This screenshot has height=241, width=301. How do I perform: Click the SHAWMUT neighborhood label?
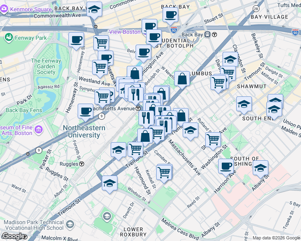(x=252, y=86)
